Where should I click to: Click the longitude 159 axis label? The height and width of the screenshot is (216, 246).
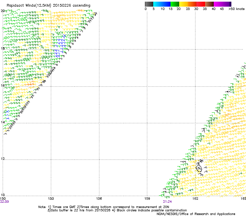click(x=147, y=199)
